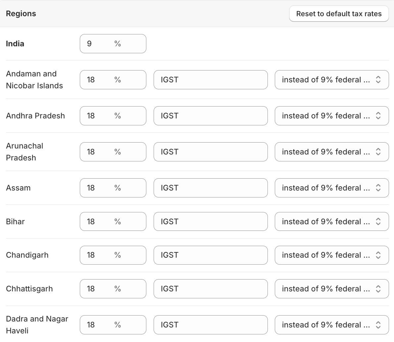
Task: Open Chandigarh tax type dropdown
Action: point(332,255)
